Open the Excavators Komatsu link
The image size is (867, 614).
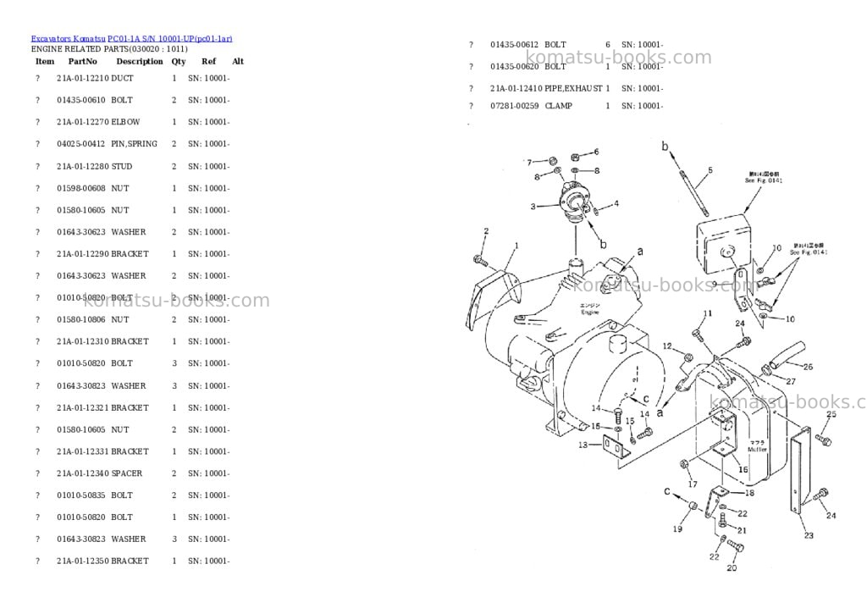click(68, 39)
